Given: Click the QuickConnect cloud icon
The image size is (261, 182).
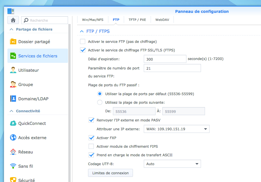Looking at the screenshot, I should coord(13,123).
